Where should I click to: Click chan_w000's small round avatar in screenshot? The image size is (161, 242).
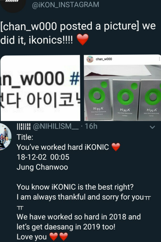(90, 59)
